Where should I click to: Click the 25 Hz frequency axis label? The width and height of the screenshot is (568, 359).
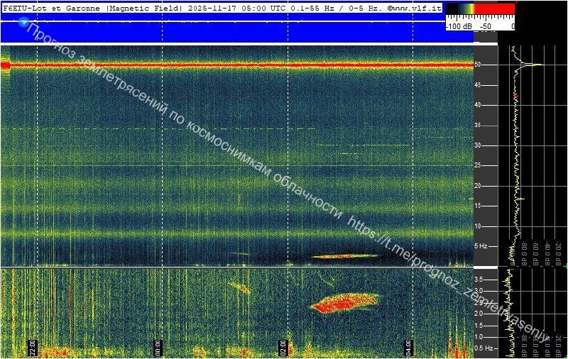(477, 165)
